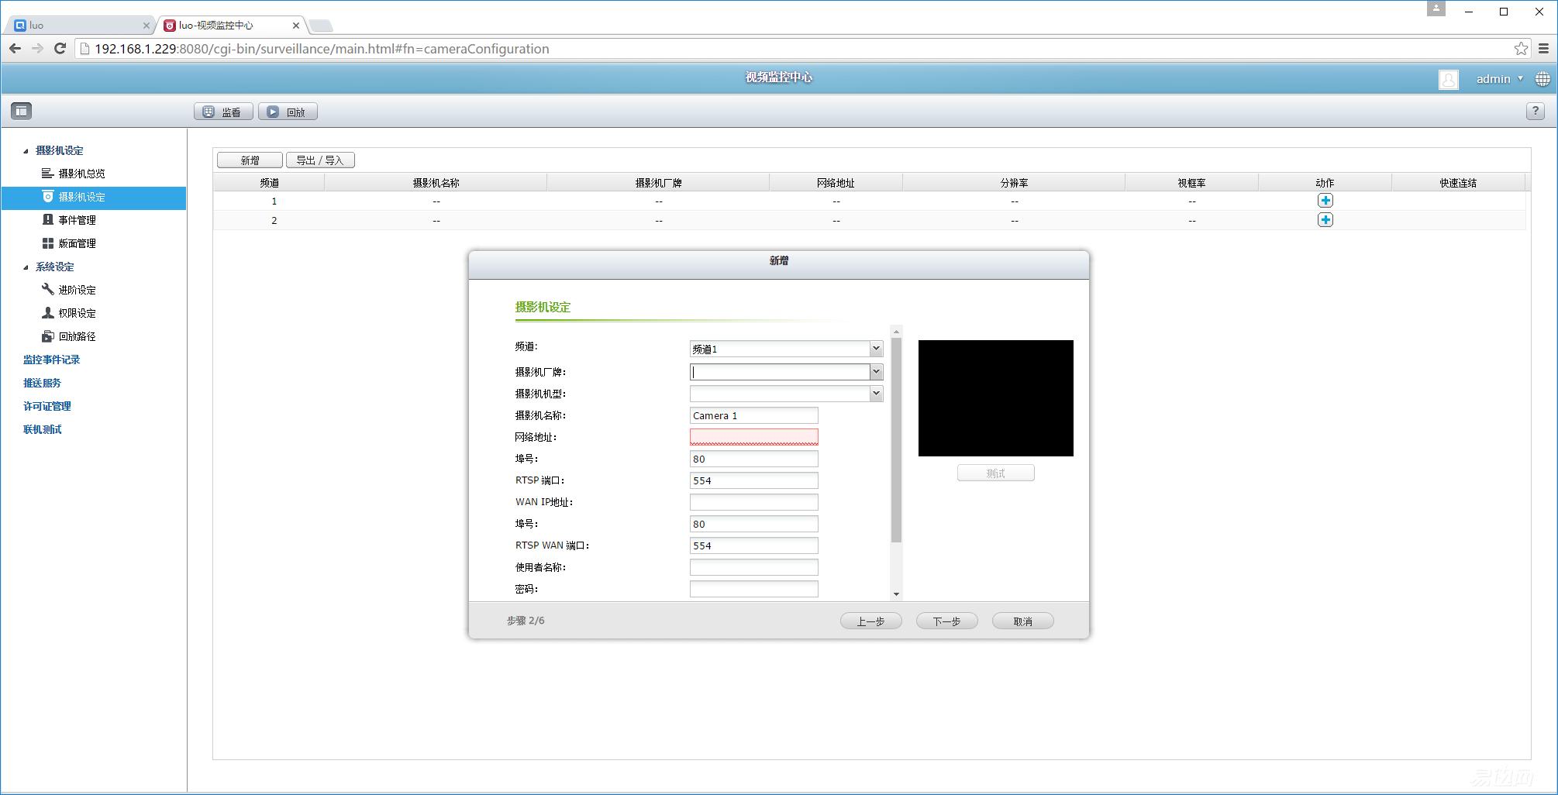Switch to the luo browser tab
The image size is (1558, 795).
[78, 26]
